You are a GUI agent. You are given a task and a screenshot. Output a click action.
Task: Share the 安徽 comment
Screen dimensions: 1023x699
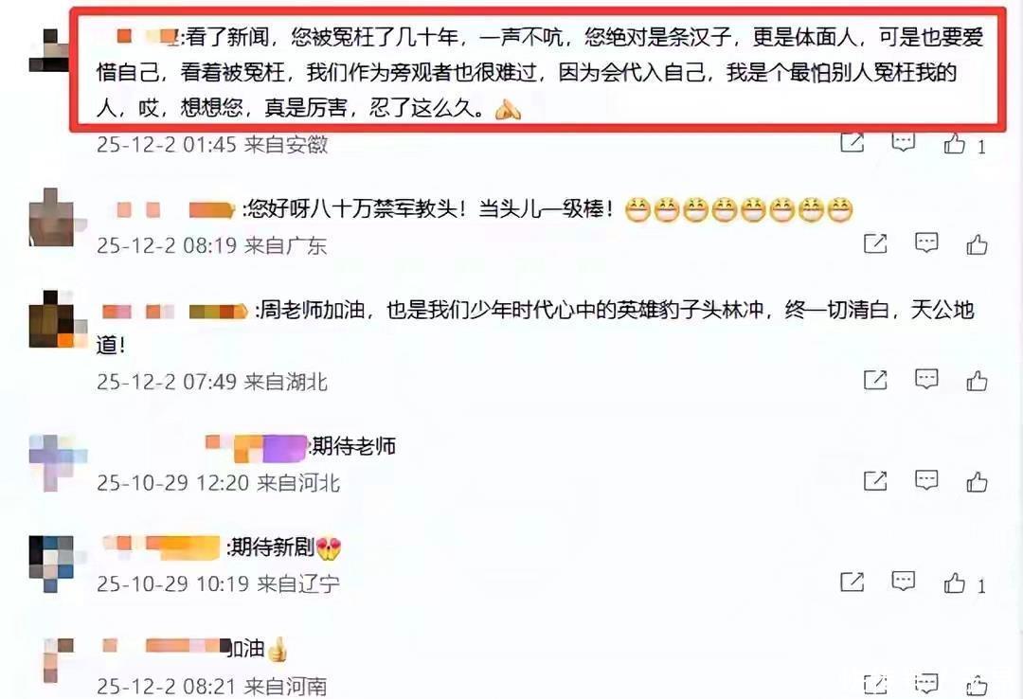(852, 142)
